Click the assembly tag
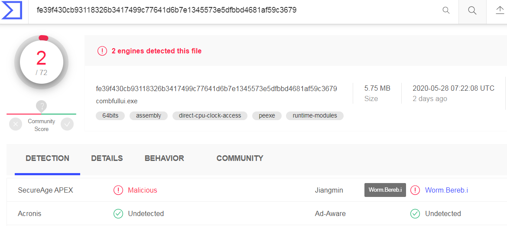507x226 pixels. click(148, 115)
